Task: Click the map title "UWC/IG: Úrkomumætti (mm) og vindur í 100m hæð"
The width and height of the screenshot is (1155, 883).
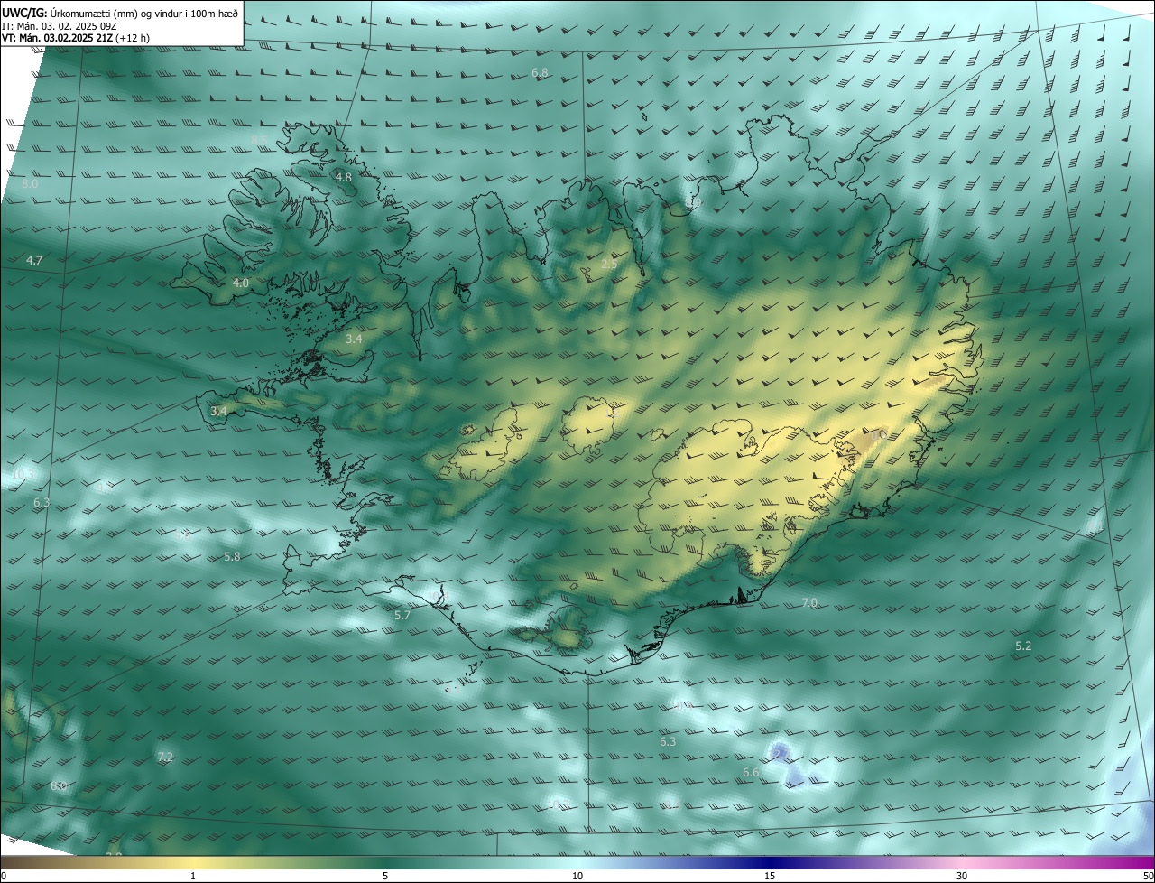Action: (x=120, y=12)
